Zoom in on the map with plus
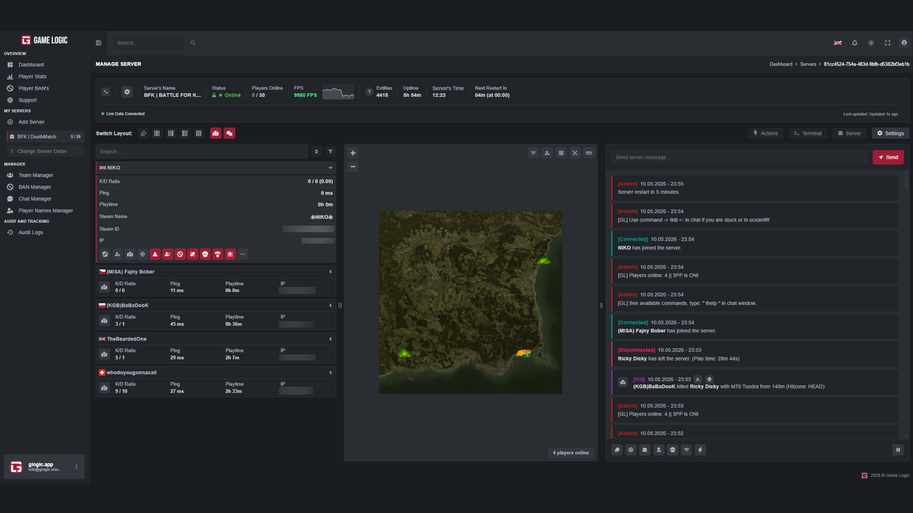 pos(353,153)
